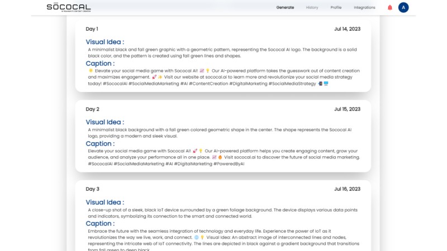447x251 pixels.
Task: Click the Jul 16, 2023 date
Action: pyautogui.click(x=347, y=189)
